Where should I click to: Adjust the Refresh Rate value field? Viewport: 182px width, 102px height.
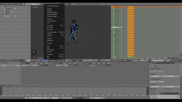point(165,98)
